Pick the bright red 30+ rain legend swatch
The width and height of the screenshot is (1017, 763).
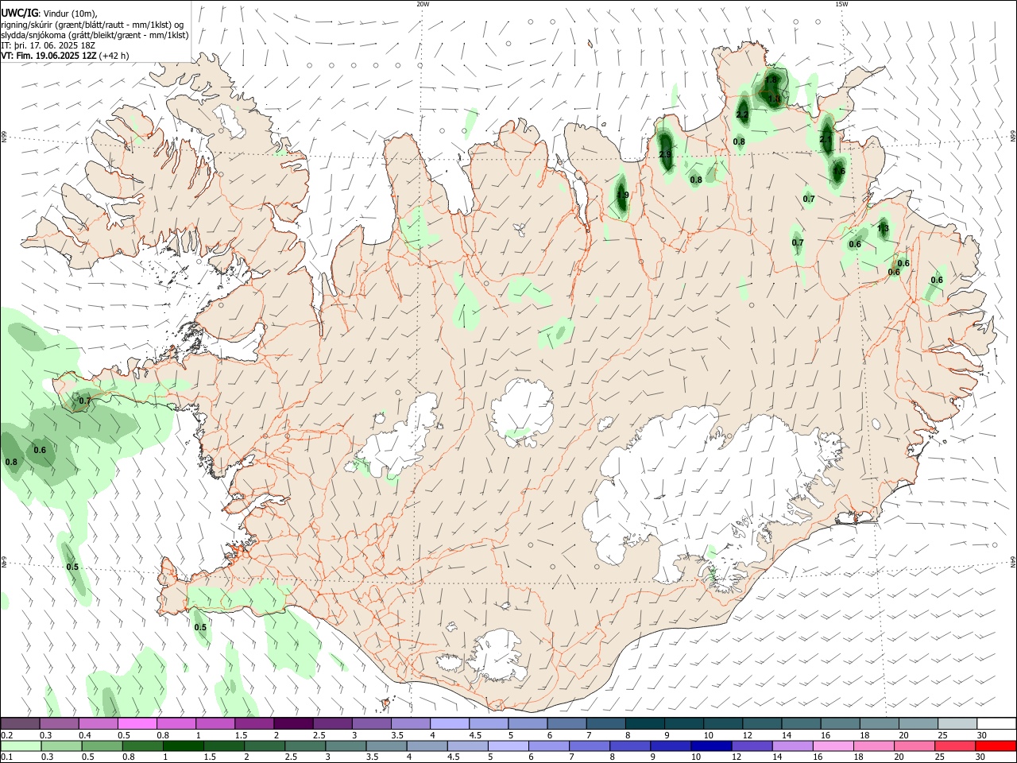(996, 746)
